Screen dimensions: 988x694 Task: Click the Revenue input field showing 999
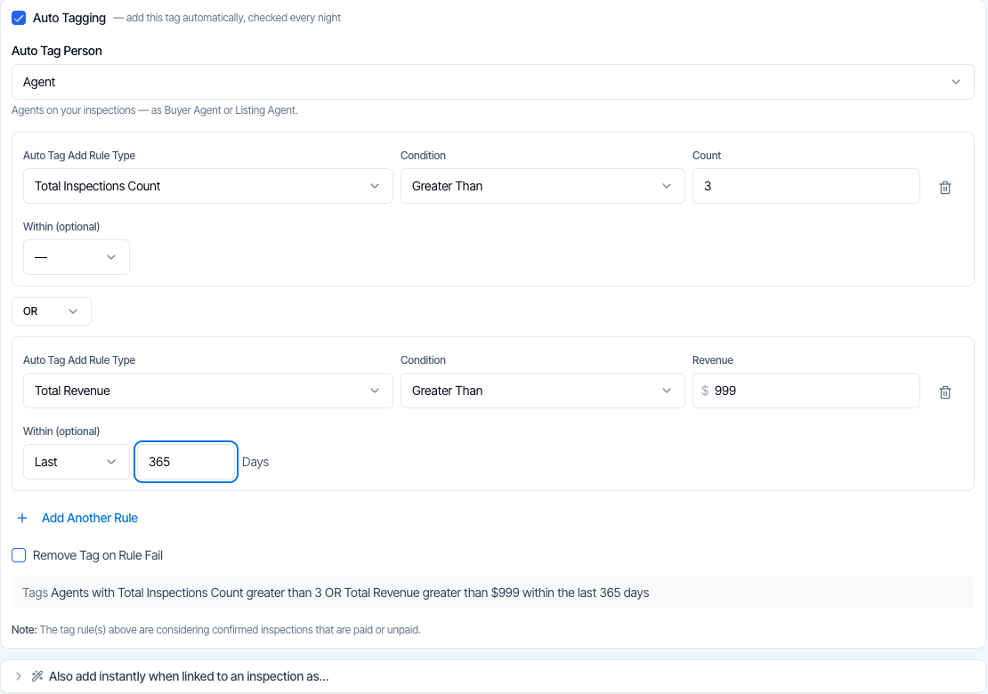(806, 391)
